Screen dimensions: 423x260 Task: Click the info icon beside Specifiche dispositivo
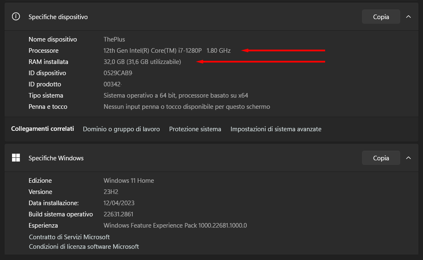pos(16,17)
